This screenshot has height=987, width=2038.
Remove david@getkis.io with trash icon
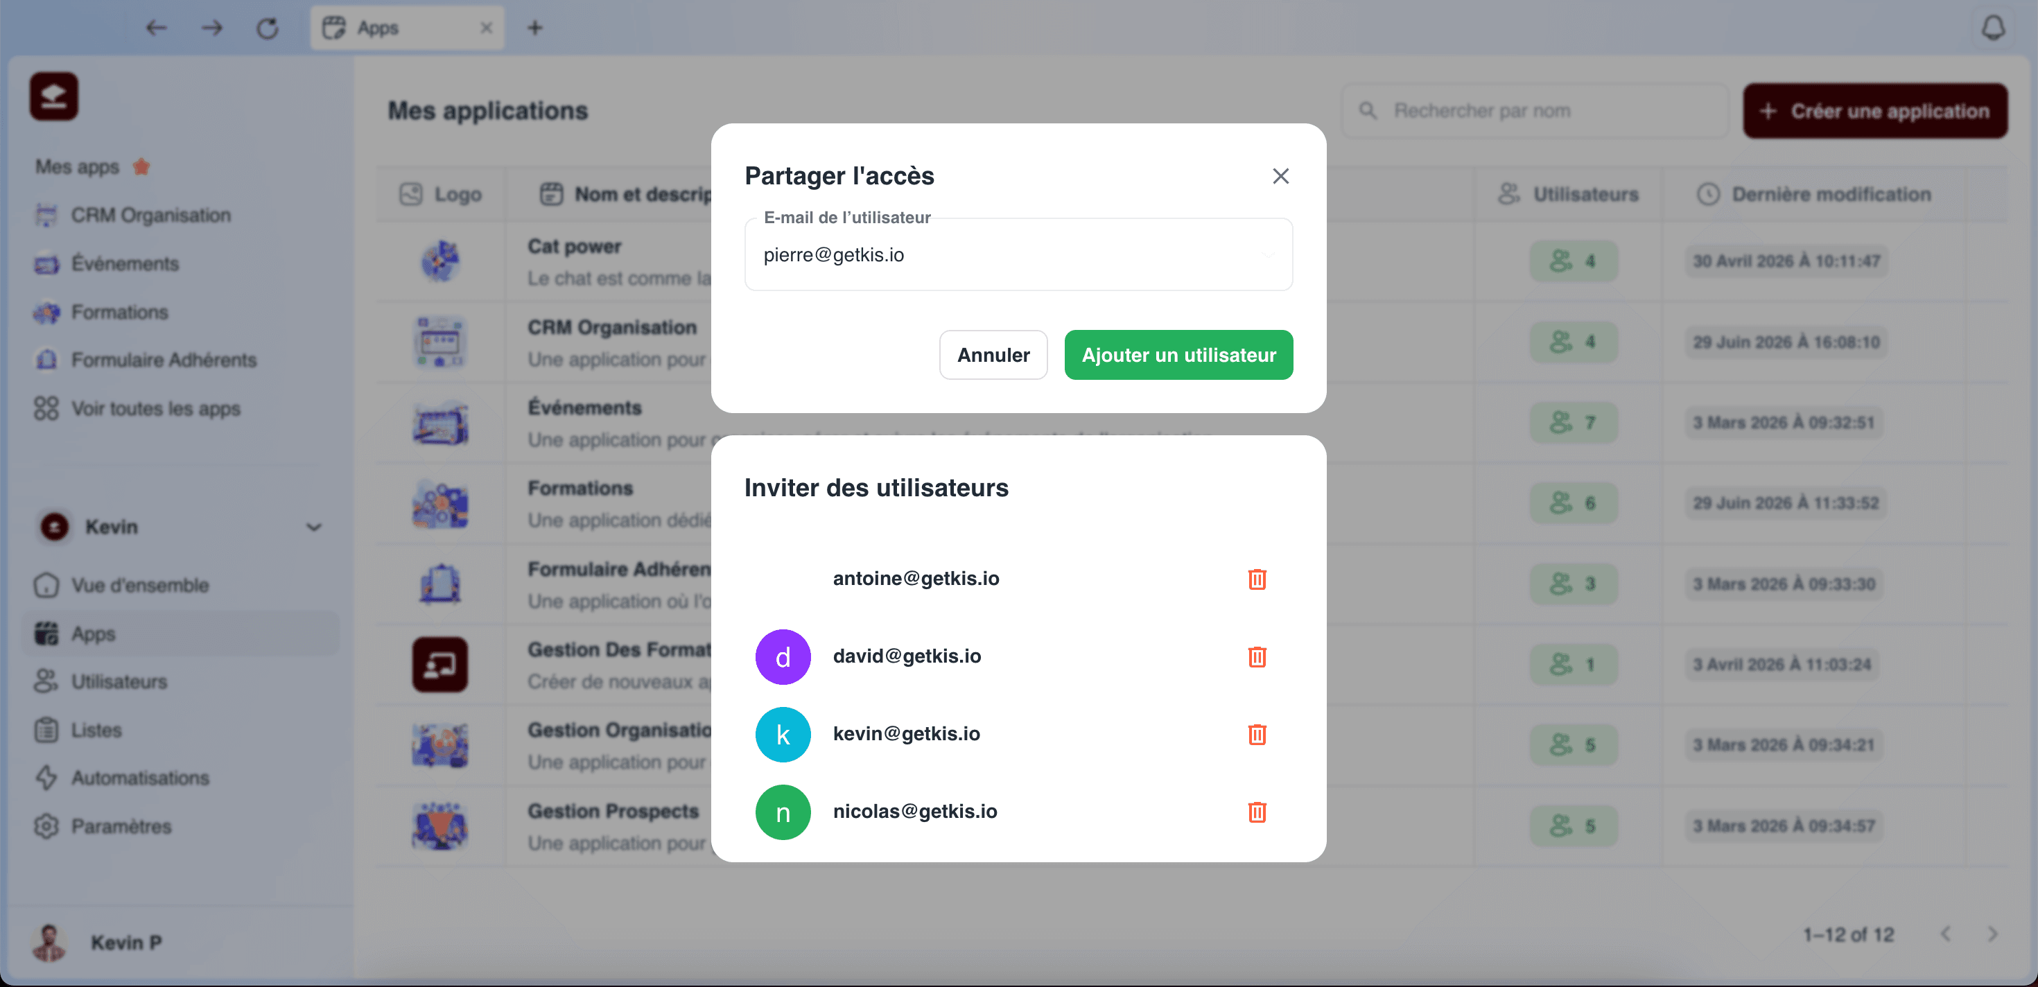point(1256,656)
